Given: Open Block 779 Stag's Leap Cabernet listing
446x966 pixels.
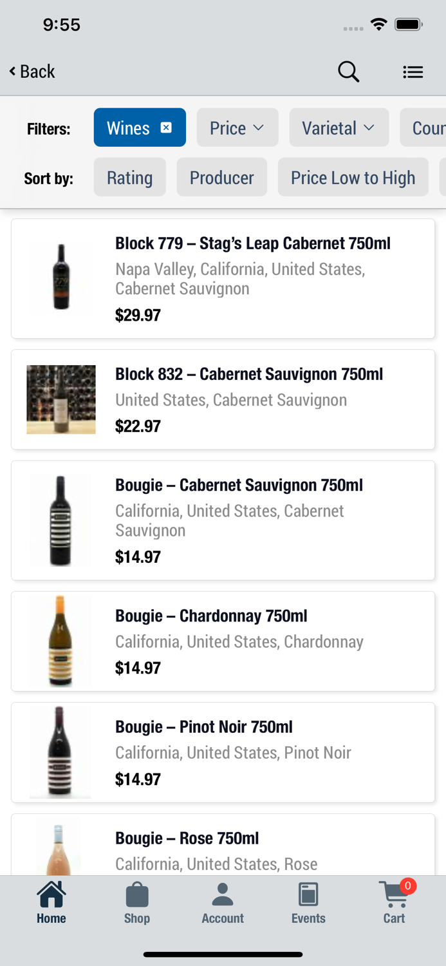Looking at the screenshot, I should click(223, 278).
